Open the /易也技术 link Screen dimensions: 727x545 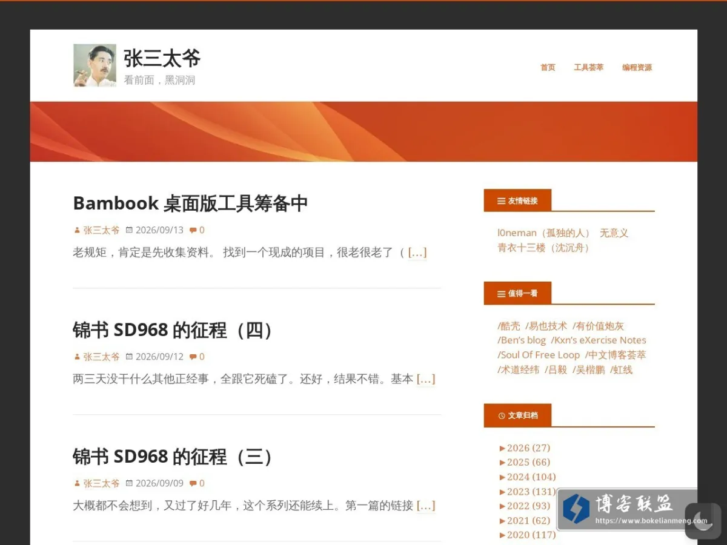point(546,326)
